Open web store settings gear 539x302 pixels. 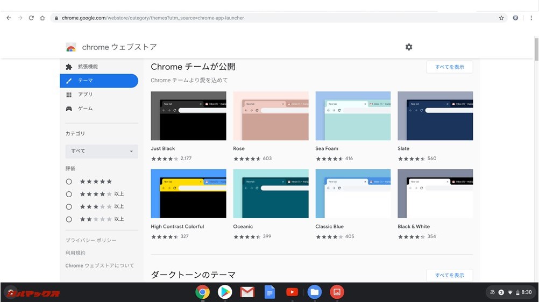[409, 47]
